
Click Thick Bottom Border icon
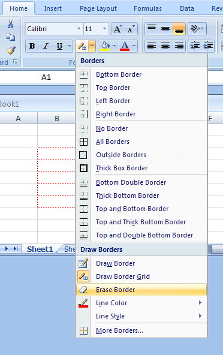click(83, 195)
